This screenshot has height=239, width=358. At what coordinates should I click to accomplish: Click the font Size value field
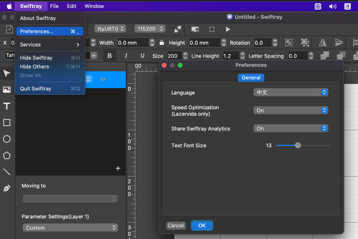coord(175,56)
